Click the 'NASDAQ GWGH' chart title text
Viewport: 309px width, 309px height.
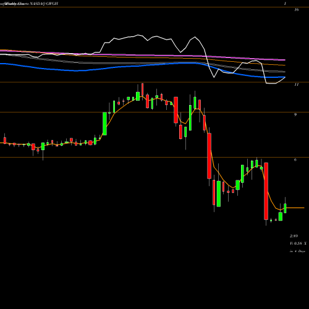44,4
